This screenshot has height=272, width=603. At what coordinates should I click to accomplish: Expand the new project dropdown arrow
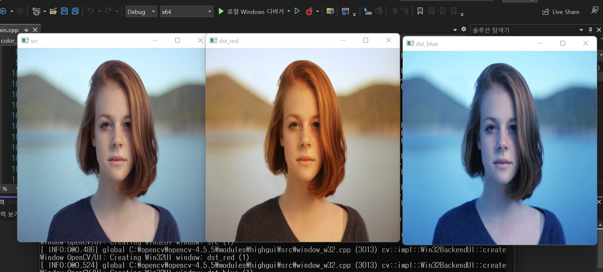pos(45,12)
